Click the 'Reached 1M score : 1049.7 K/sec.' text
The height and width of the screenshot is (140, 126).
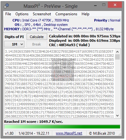(33, 122)
